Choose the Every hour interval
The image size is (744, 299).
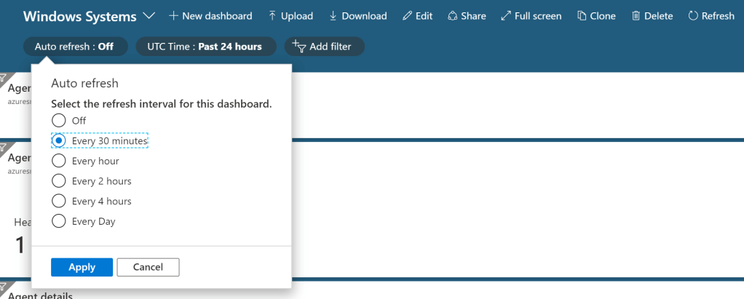tap(59, 161)
